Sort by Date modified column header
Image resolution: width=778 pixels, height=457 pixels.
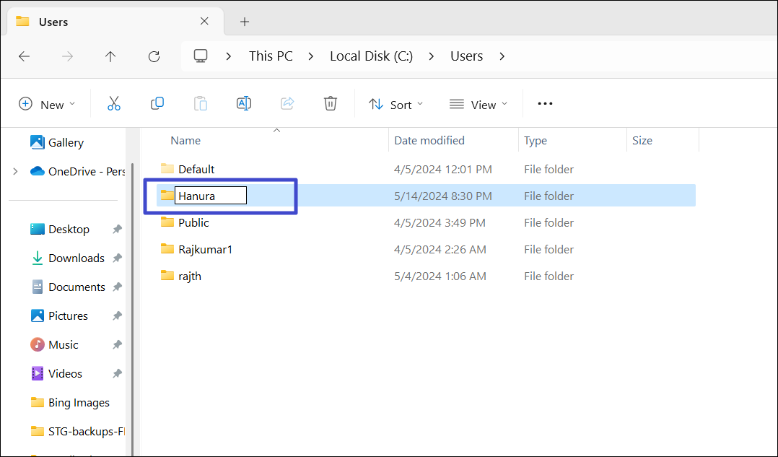(429, 141)
